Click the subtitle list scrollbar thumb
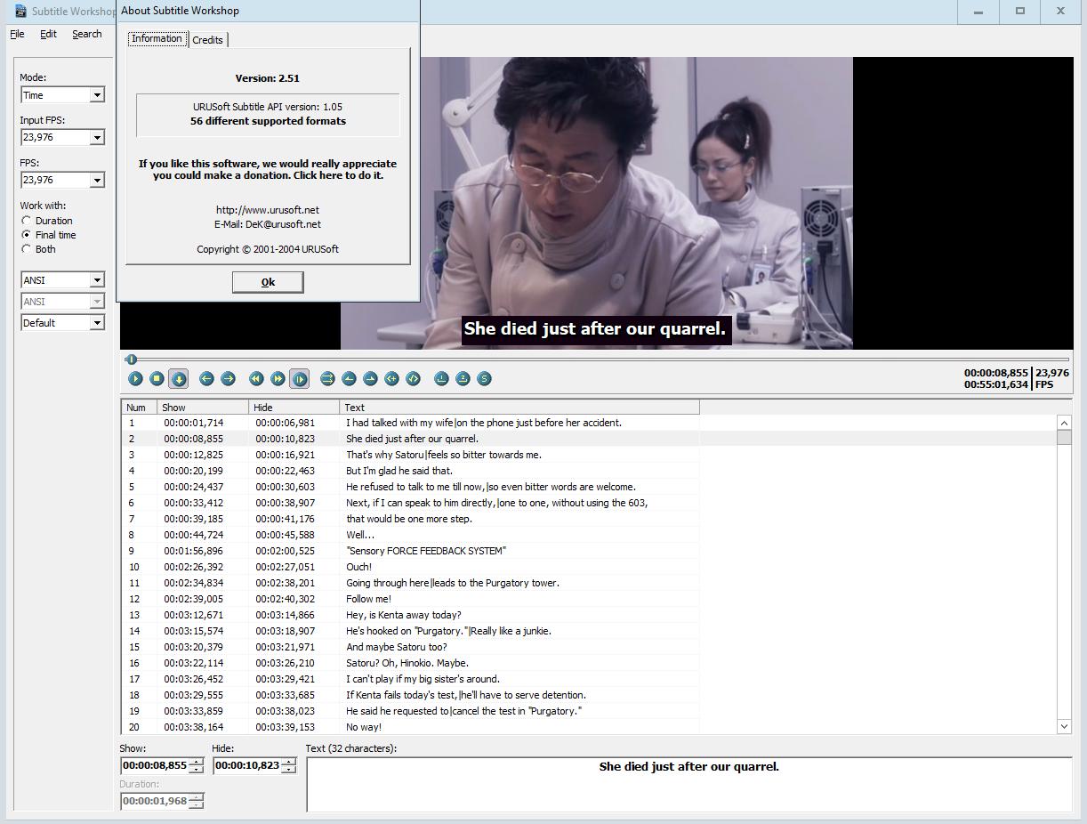Viewport: 1087px width, 824px height. 1064,437
